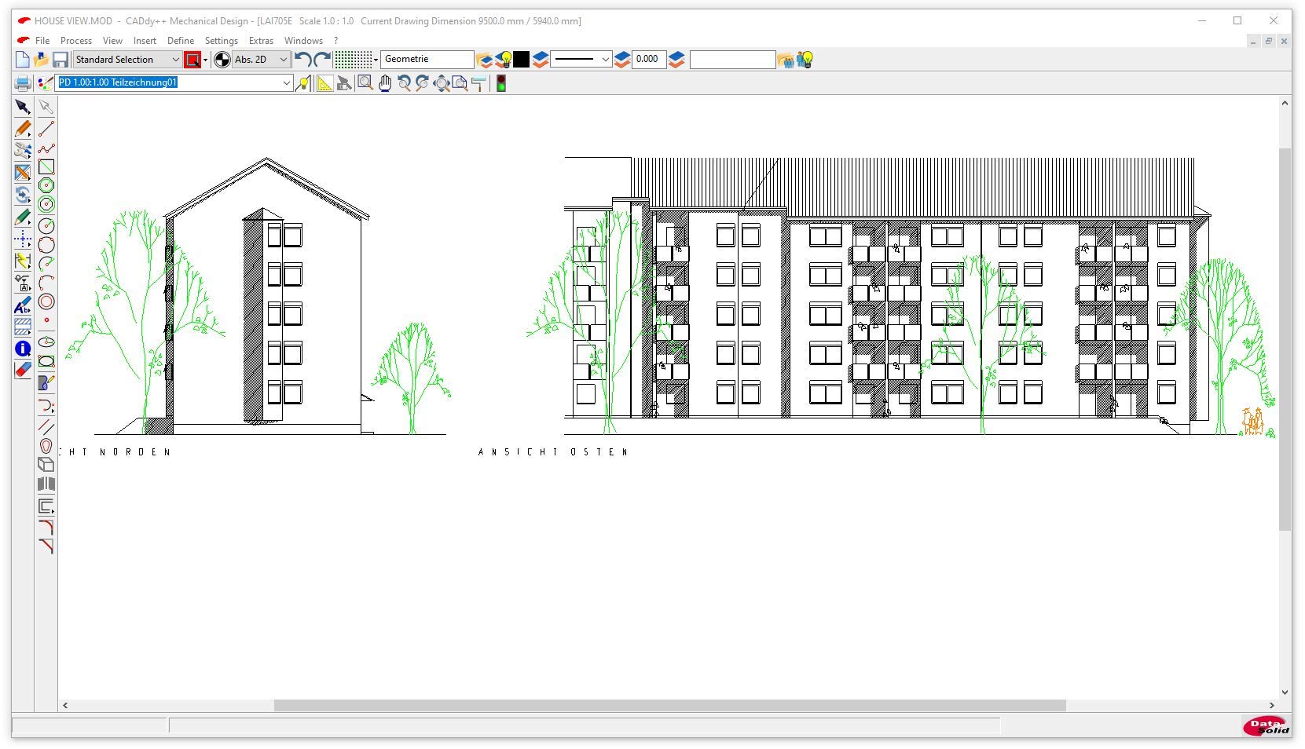Open the Standard Selection dropdown
The width and height of the screenshot is (1305, 749).
point(175,60)
